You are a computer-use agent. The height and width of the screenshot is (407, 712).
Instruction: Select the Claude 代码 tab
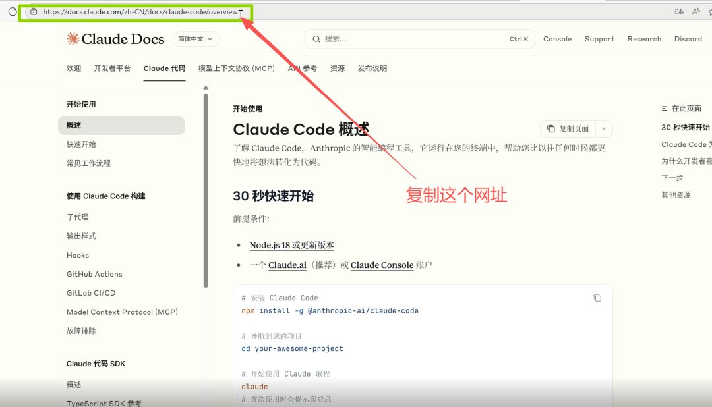(x=164, y=68)
